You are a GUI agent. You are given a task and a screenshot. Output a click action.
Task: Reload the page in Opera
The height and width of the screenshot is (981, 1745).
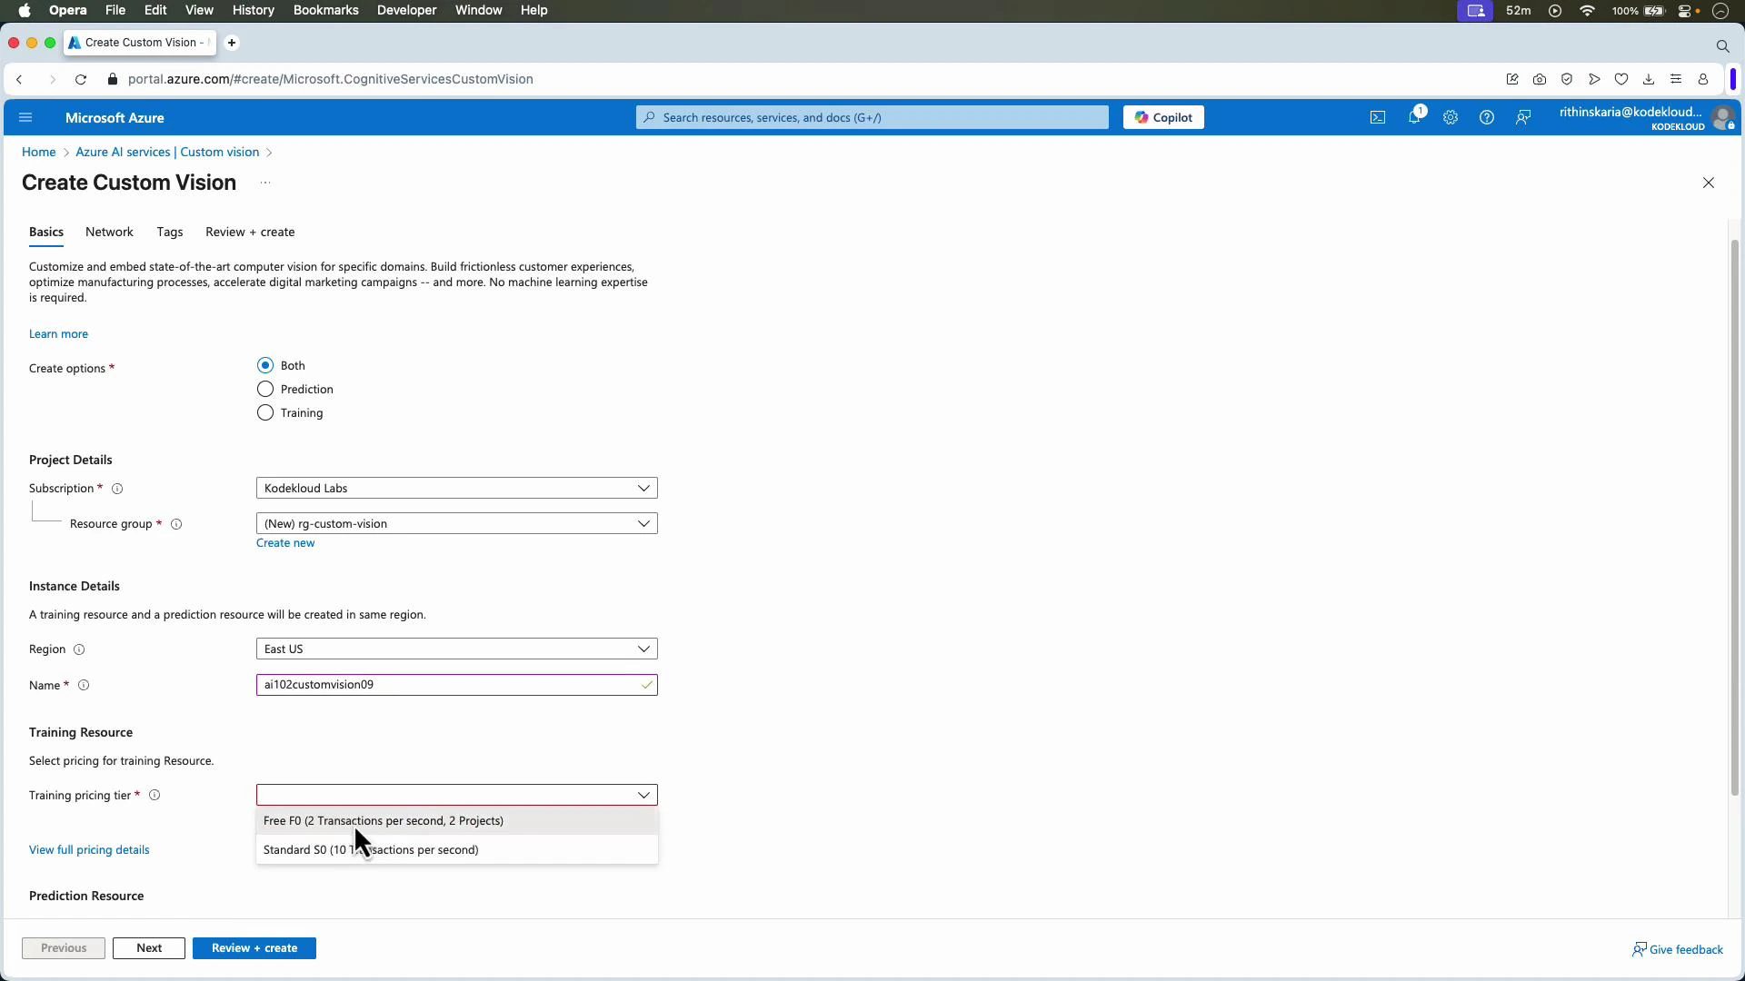point(81,79)
